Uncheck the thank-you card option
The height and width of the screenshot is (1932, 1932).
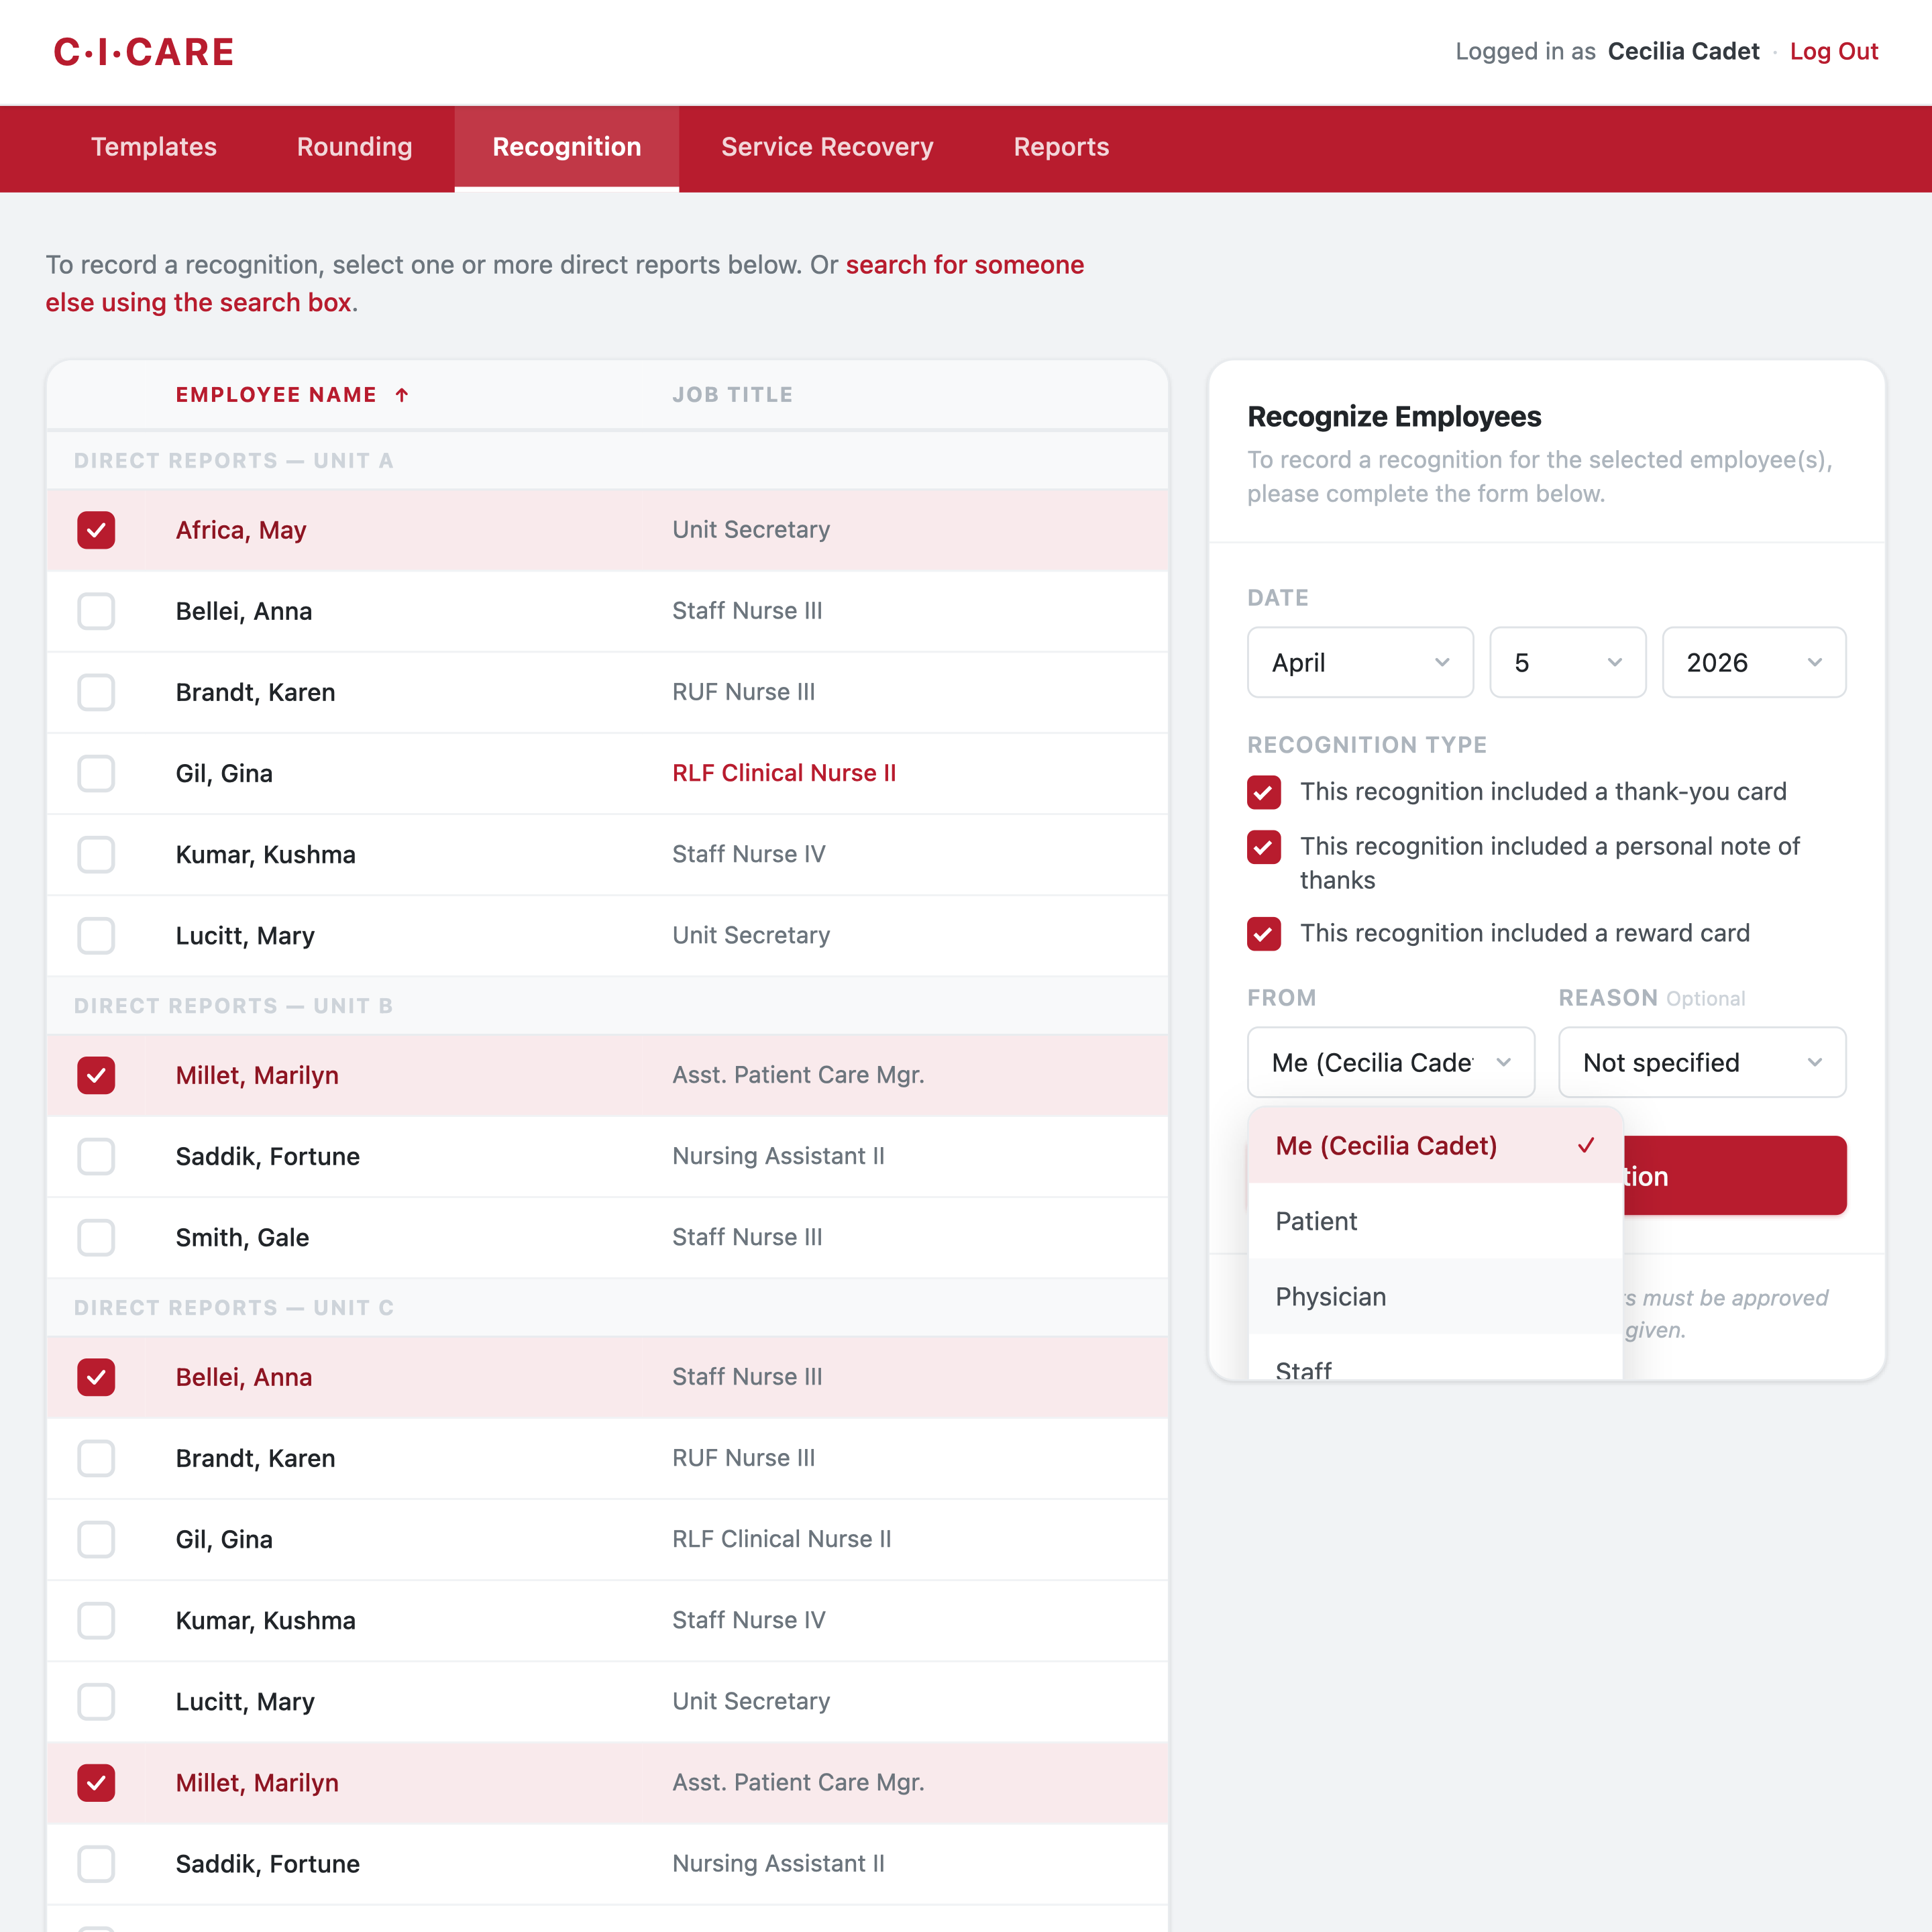1264,792
